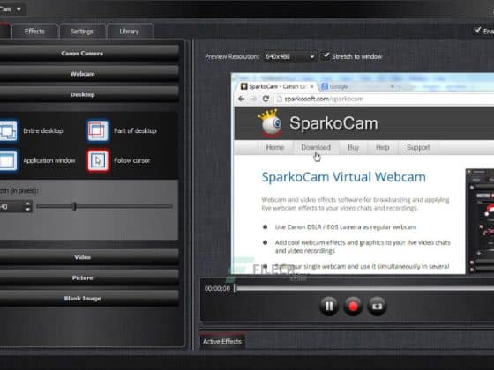Increase the width value with the up stepper

[28, 203]
